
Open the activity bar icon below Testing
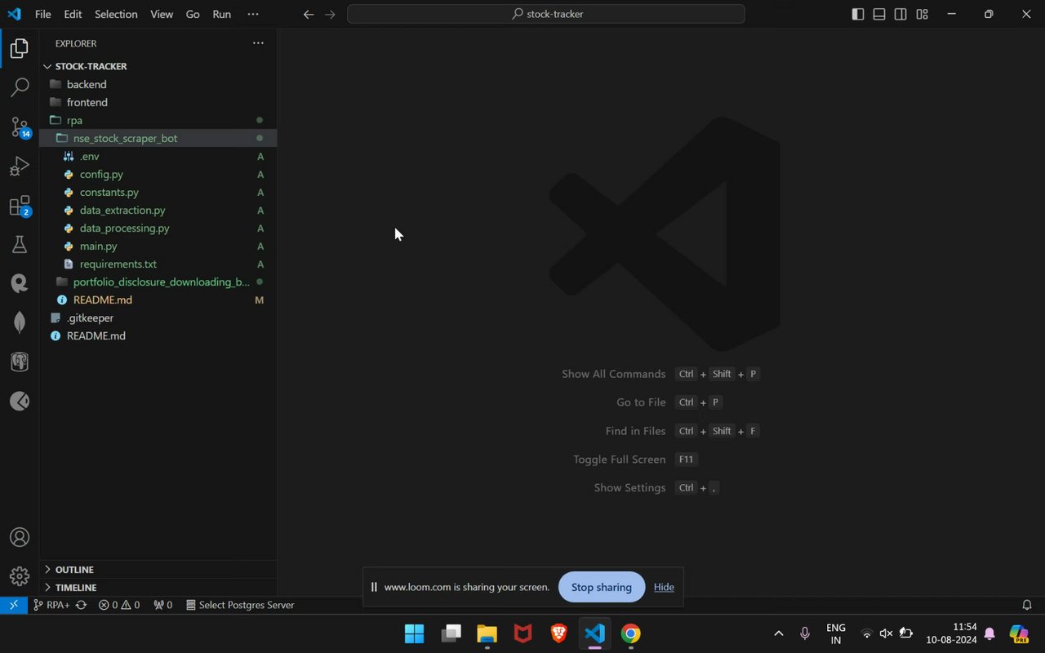(x=20, y=283)
